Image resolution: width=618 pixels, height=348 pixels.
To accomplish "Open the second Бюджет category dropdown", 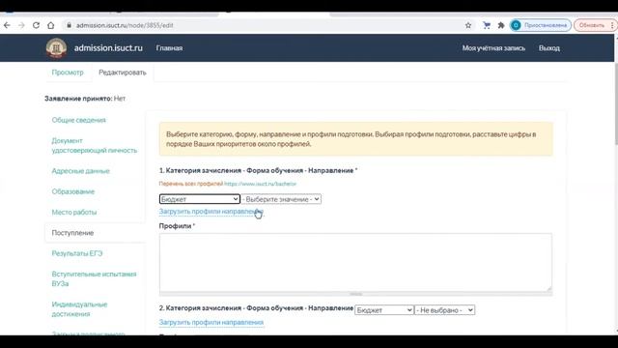I will pyautogui.click(x=384, y=310).
